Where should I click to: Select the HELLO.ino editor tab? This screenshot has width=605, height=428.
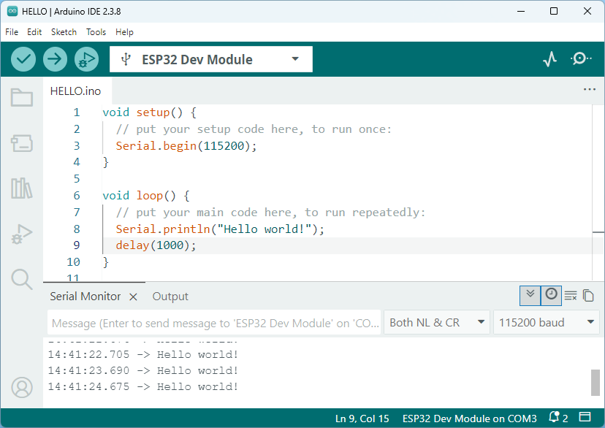point(76,91)
